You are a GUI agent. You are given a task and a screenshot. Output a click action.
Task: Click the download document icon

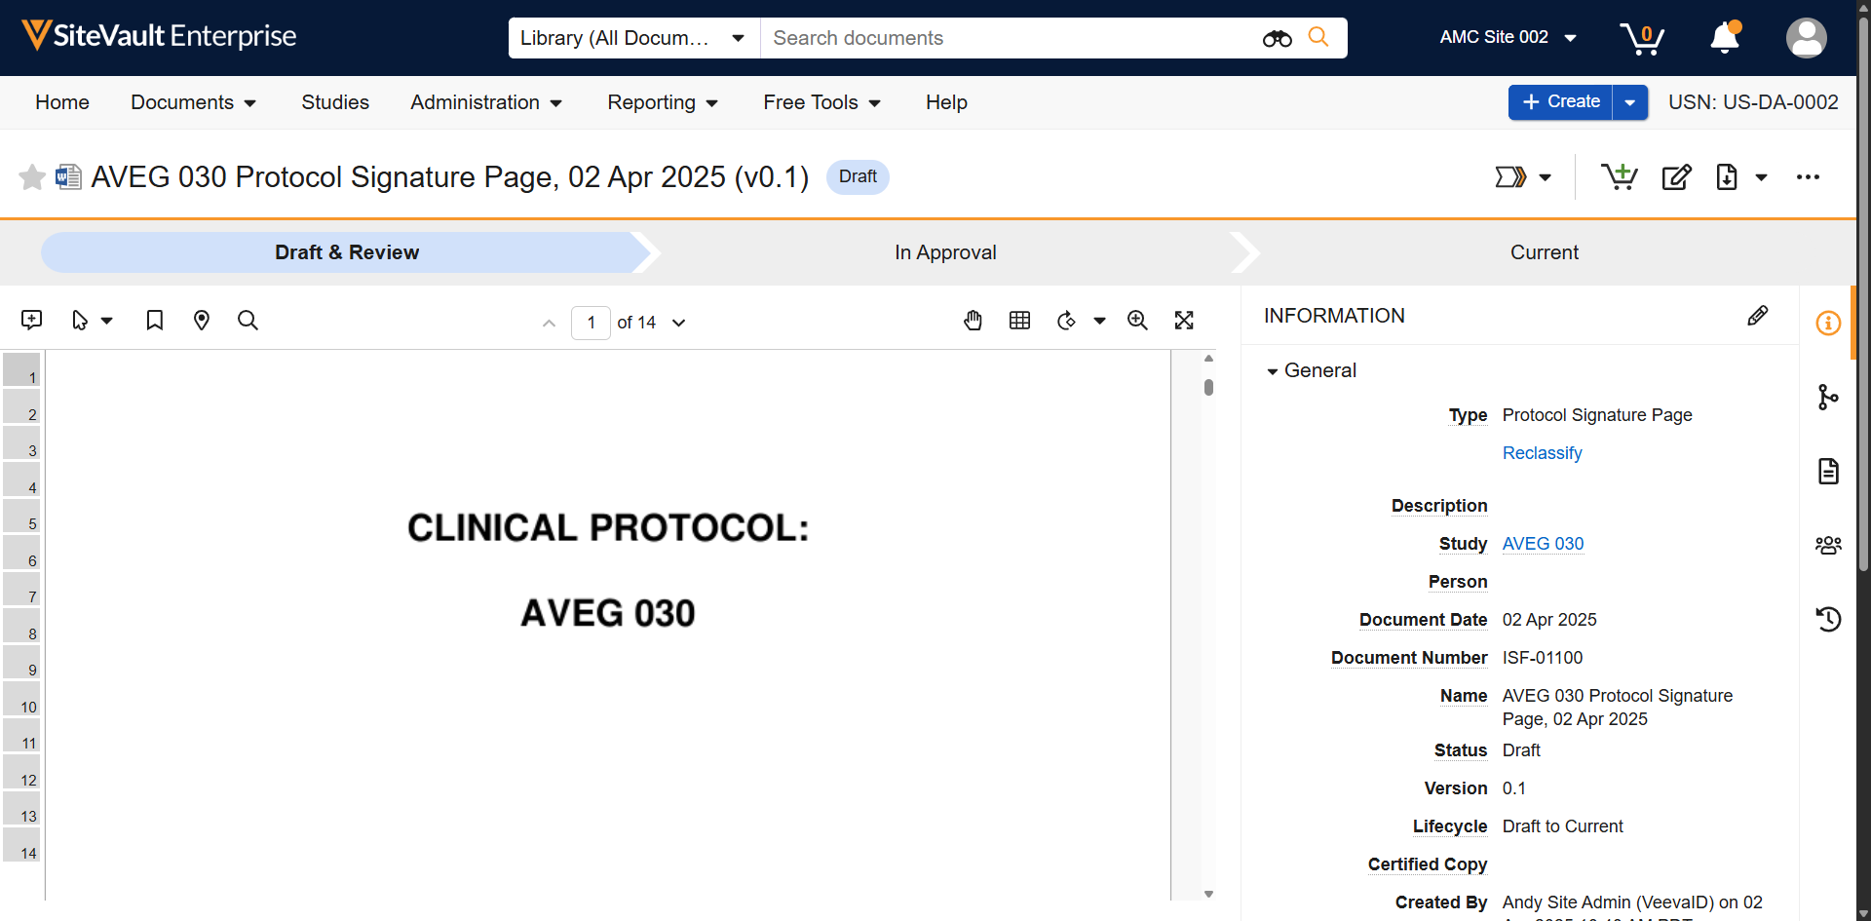pos(1727,177)
